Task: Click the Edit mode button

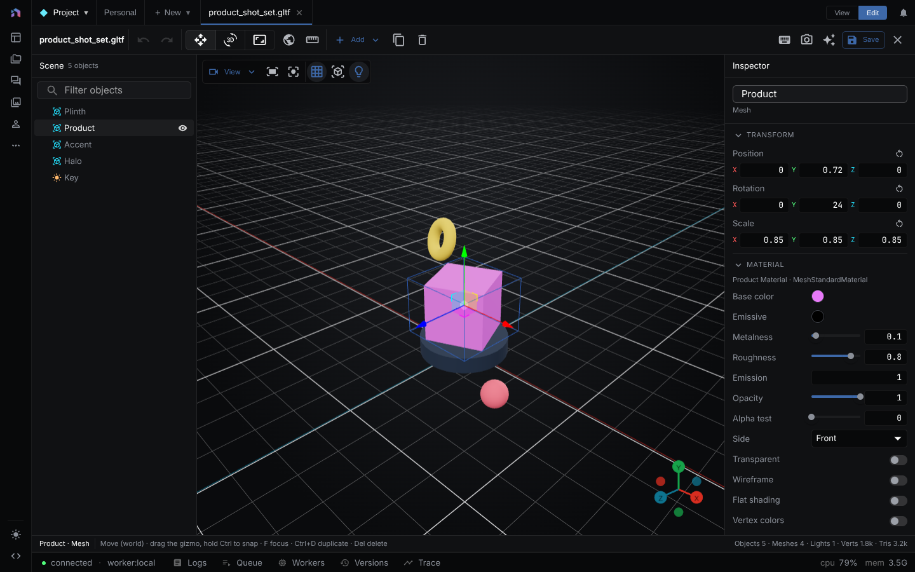Action: click(873, 13)
